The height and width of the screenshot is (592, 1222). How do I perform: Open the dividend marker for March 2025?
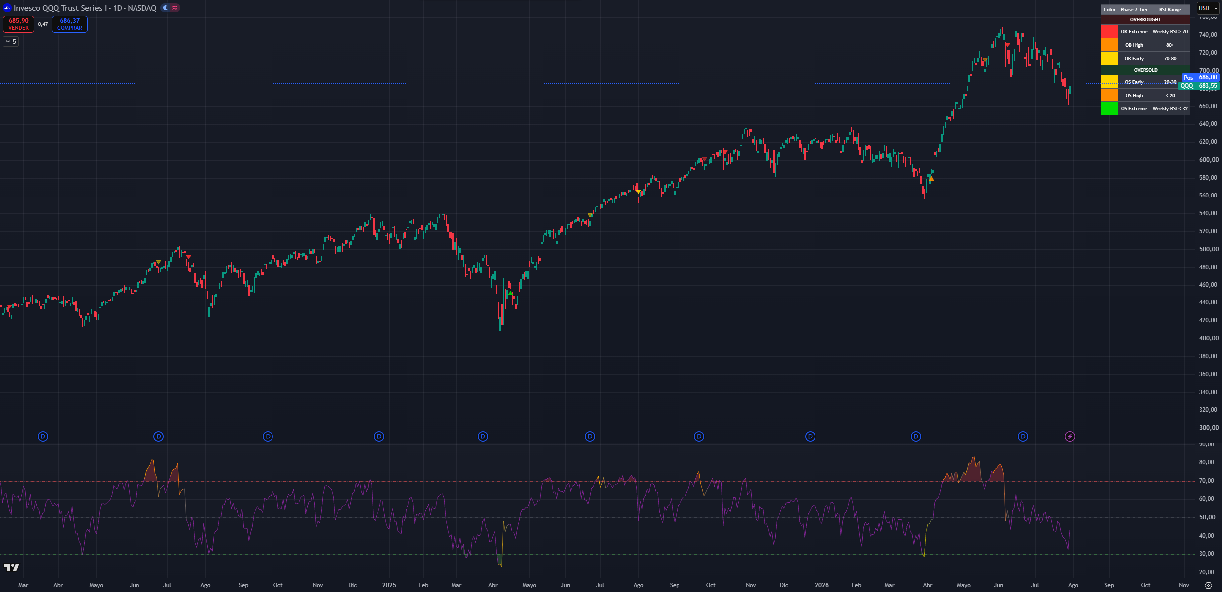tap(483, 437)
